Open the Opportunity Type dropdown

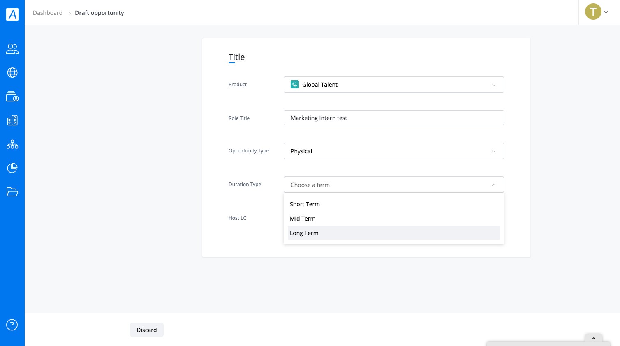pyautogui.click(x=393, y=151)
